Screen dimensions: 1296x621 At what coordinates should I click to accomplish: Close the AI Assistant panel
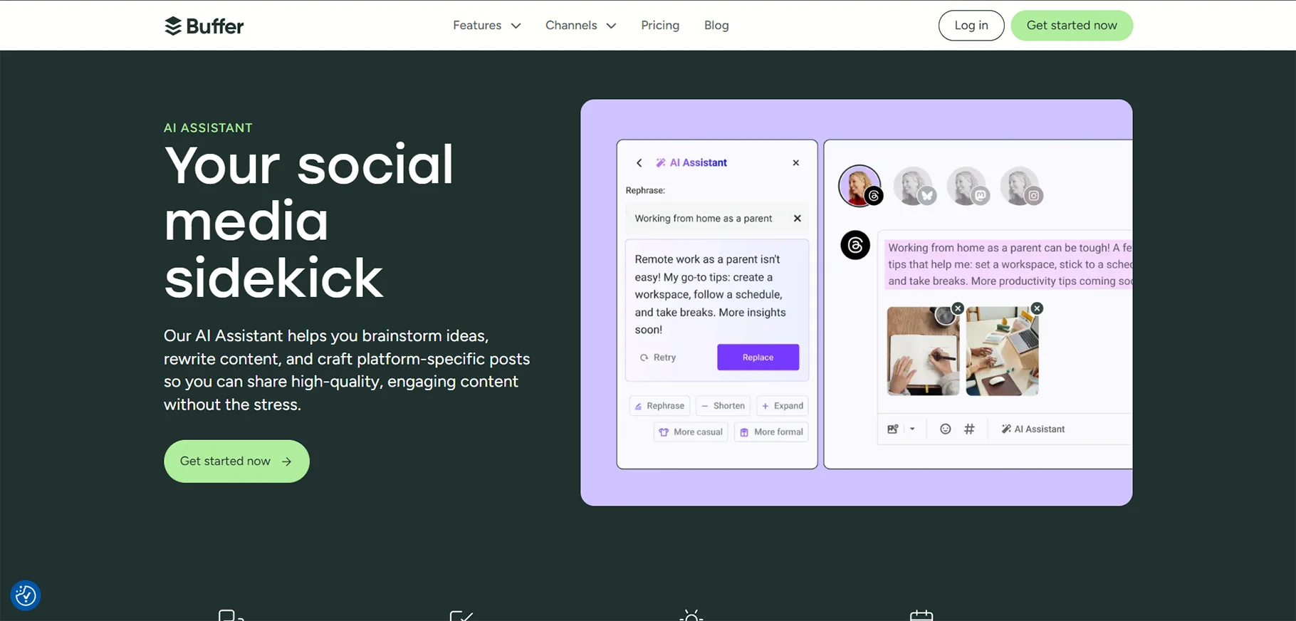point(796,163)
